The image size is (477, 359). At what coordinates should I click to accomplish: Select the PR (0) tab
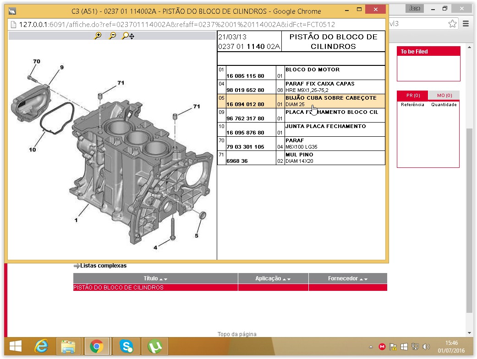click(x=413, y=96)
